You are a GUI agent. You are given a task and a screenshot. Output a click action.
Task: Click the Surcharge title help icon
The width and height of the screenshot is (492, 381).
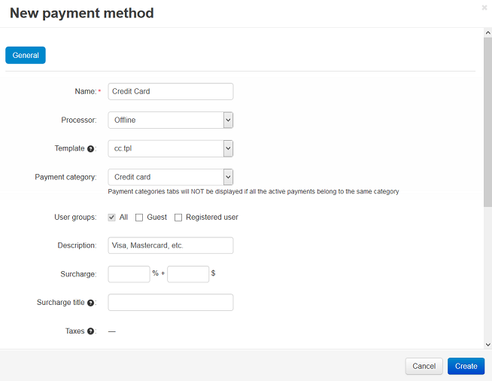pyautogui.click(x=90, y=303)
